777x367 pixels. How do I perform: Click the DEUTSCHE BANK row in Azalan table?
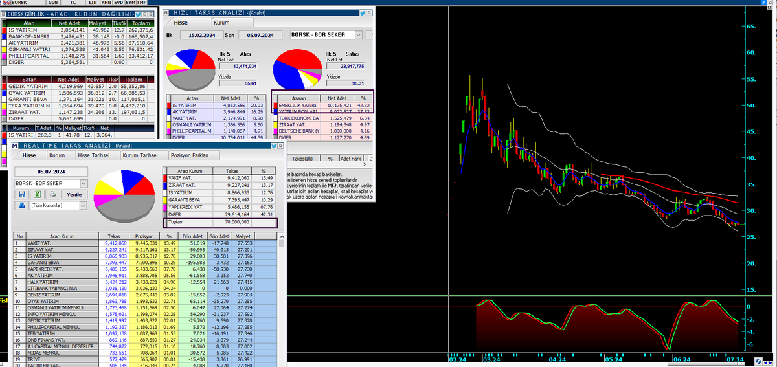coord(324,130)
